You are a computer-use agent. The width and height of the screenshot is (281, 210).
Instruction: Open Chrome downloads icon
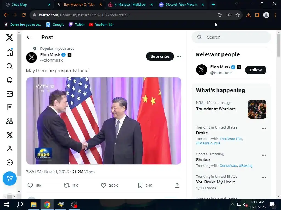click(x=248, y=15)
